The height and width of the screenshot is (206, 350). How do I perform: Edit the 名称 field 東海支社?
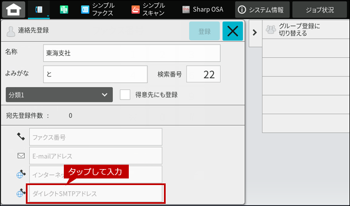(x=132, y=53)
